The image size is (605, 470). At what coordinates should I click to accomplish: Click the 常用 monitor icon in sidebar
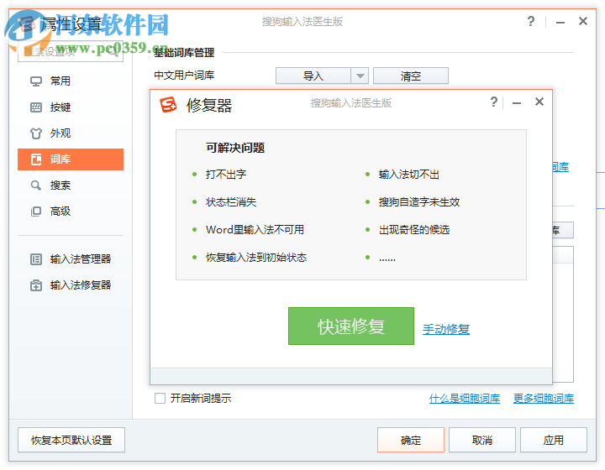(x=36, y=81)
